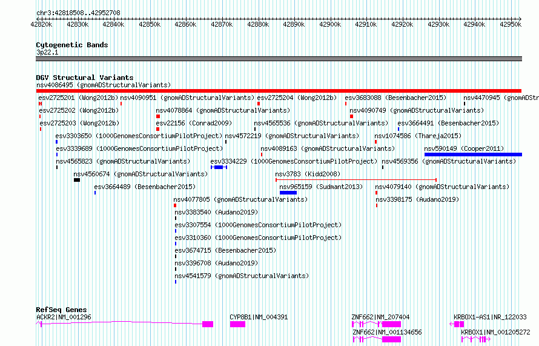Select the blue esv3334229 variant glyph
The image size is (539, 346).
[x=219, y=167]
